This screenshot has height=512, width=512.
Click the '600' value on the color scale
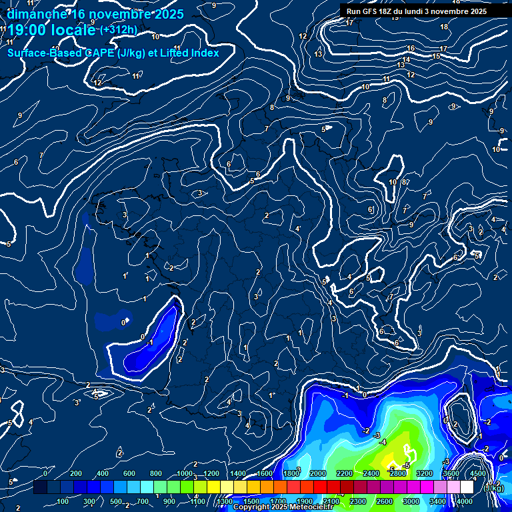click(129, 473)
